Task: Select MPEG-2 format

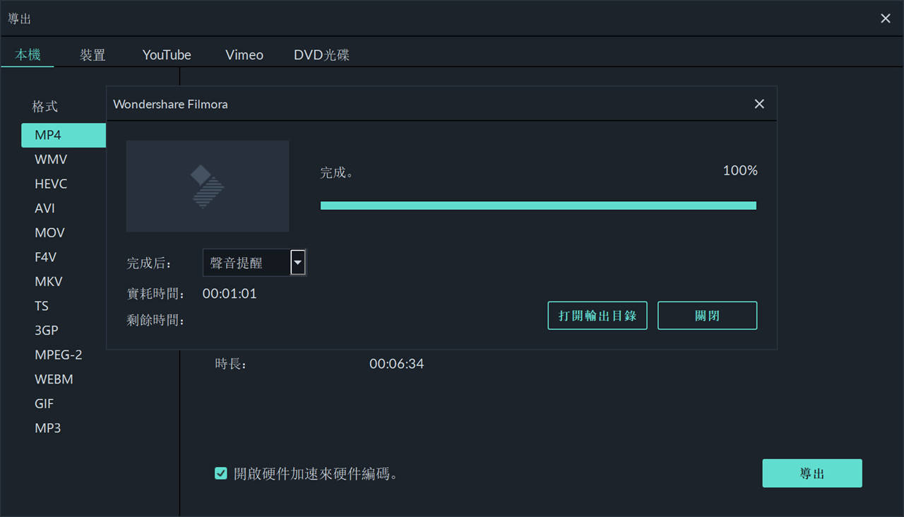Action: 59,355
